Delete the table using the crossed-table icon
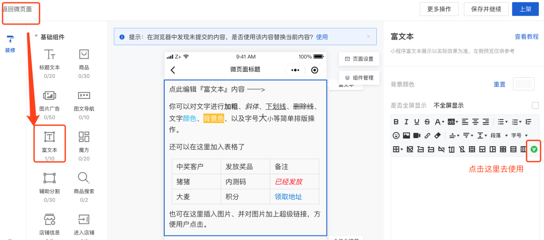544x240 pixels. click(x=410, y=150)
